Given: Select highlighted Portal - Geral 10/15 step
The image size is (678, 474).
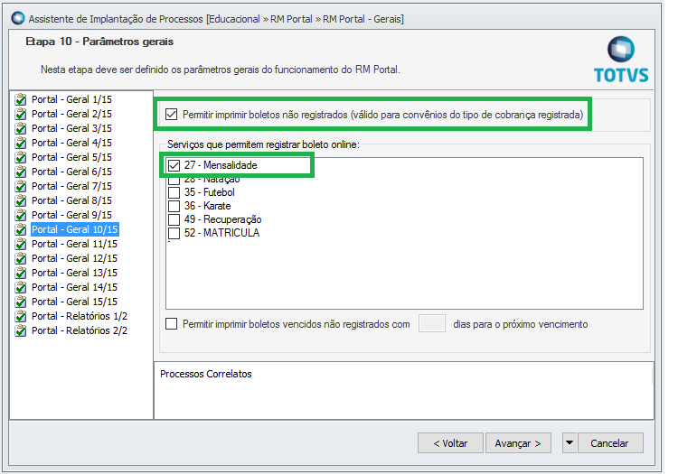Looking at the screenshot, I should [74, 229].
